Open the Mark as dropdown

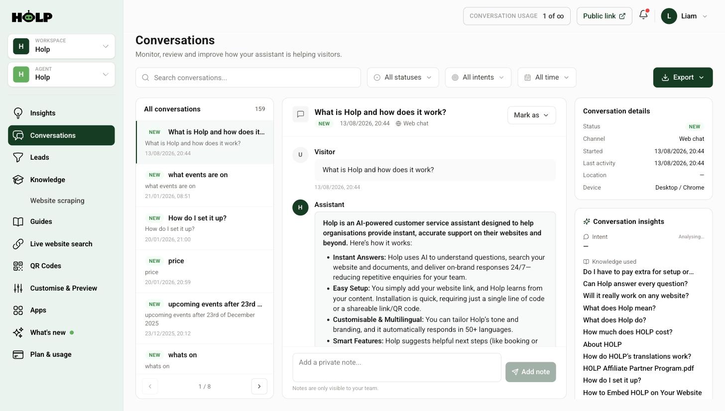point(531,115)
